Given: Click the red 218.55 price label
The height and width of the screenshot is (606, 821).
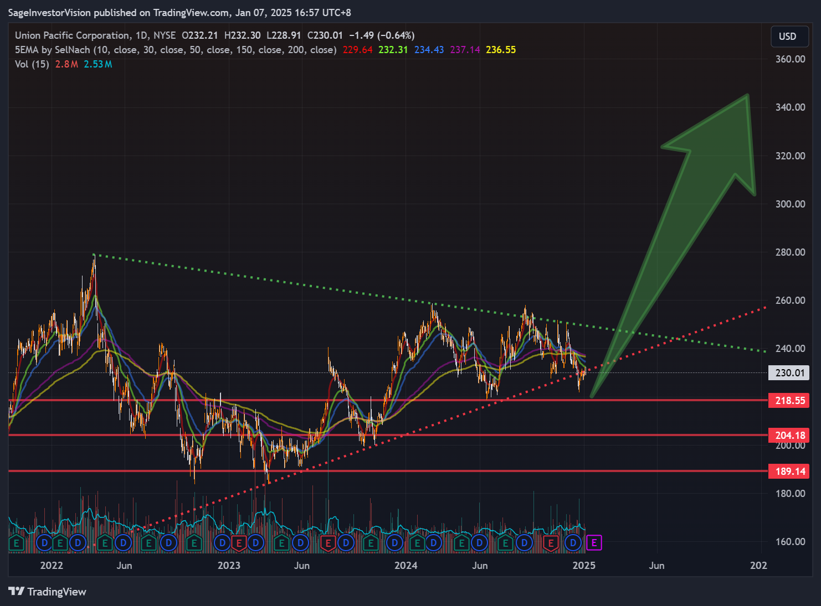Looking at the screenshot, I should point(789,400).
